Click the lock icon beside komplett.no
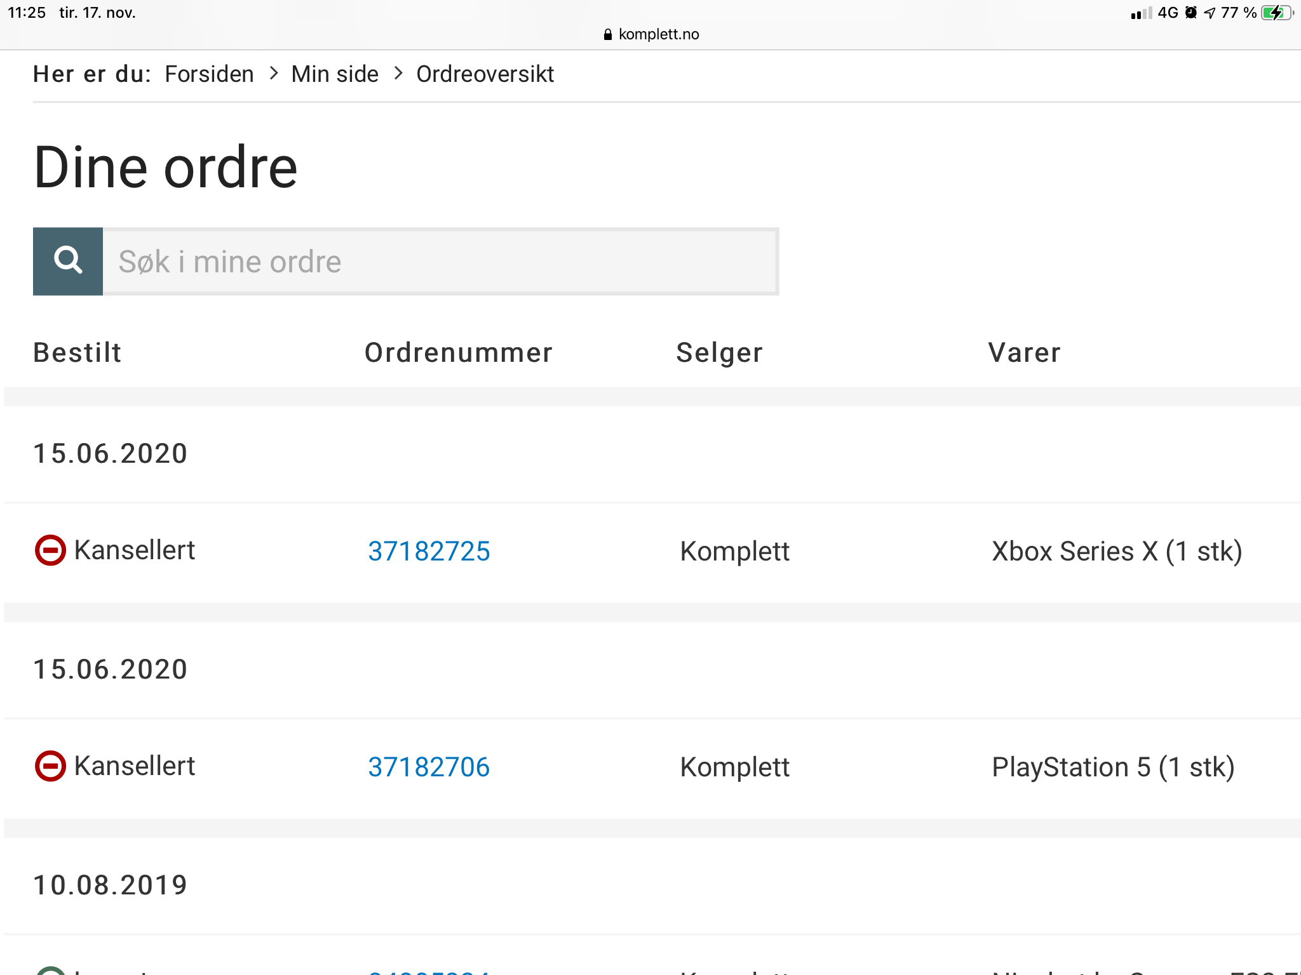Image resolution: width=1301 pixels, height=975 pixels. (x=608, y=34)
